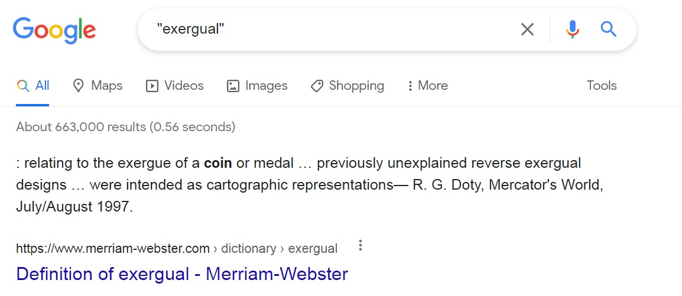
Task: Start voice search with the microphone icon
Action: (x=572, y=29)
